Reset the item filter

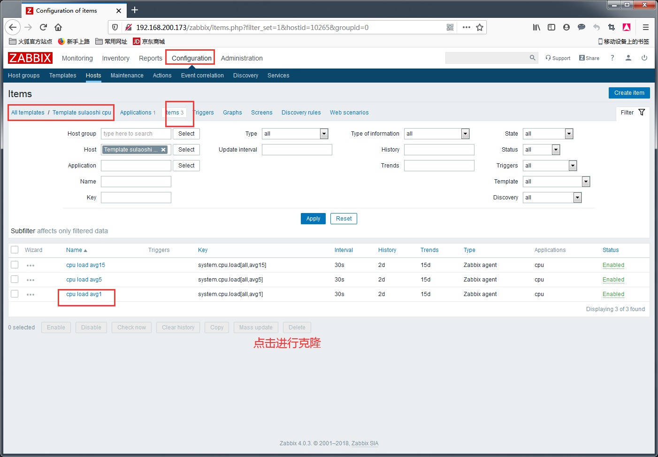pyautogui.click(x=344, y=219)
